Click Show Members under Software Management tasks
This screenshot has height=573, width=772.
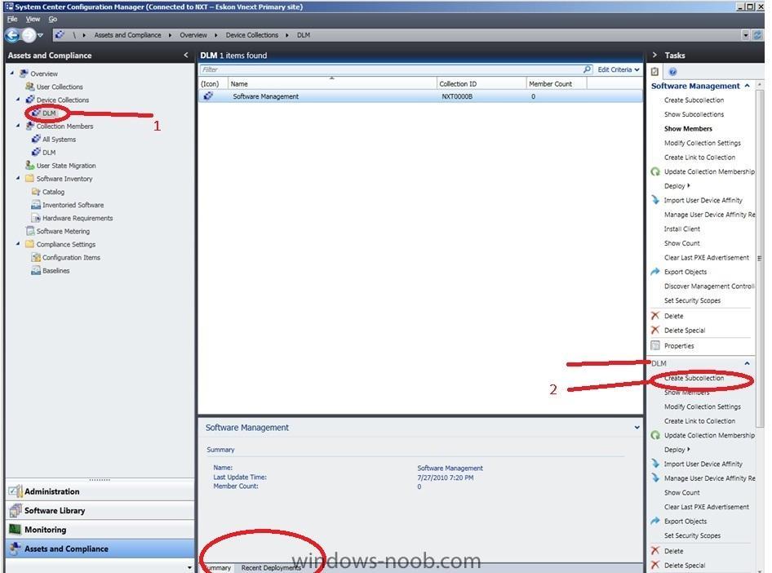click(688, 128)
